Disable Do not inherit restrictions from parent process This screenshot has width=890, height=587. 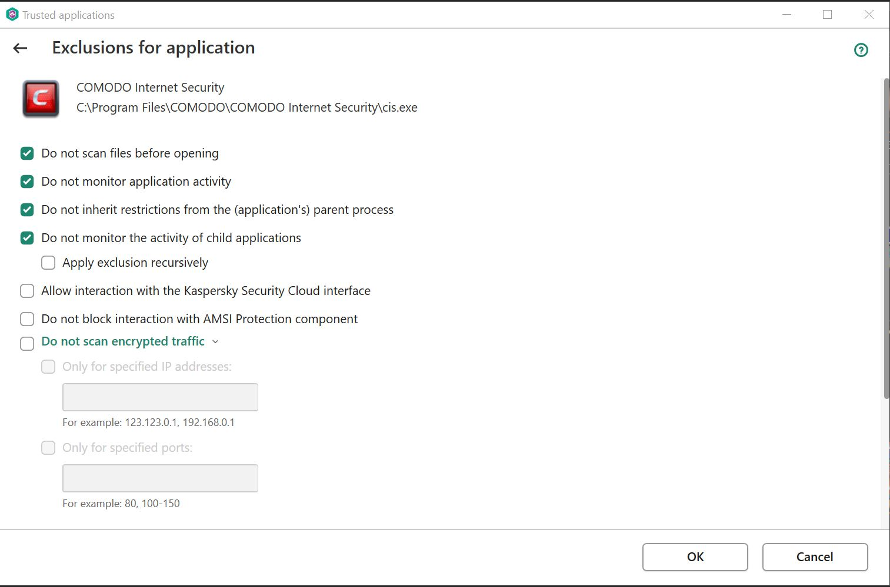tap(27, 210)
